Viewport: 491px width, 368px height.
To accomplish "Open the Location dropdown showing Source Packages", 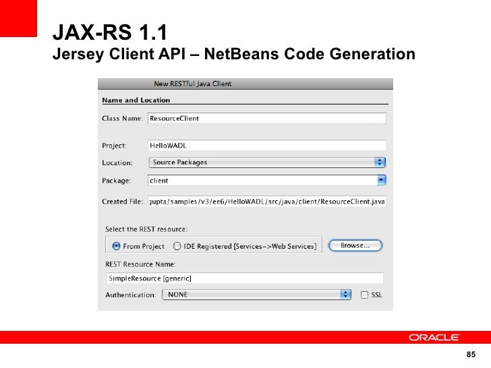I will (x=267, y=162).
